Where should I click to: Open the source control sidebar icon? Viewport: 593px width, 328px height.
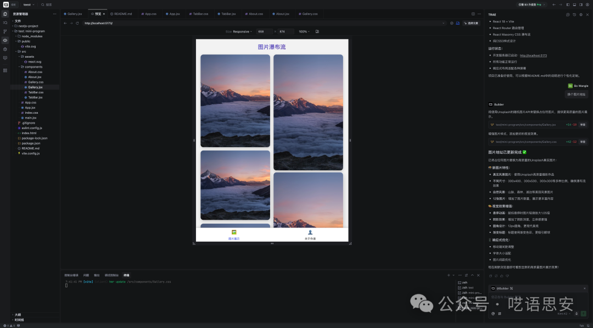click(x=5, y=31)
